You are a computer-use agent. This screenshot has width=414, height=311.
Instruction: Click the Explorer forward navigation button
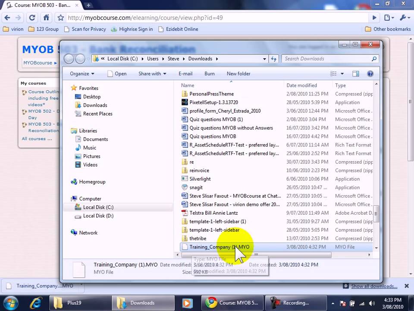pyautogui.click(x=80, y=59)
